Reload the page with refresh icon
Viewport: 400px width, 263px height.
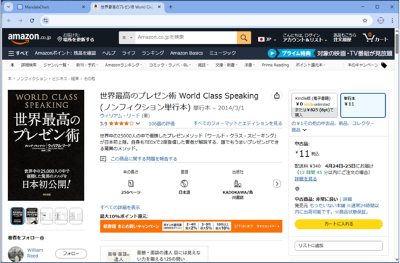click(x=32, y=21)
